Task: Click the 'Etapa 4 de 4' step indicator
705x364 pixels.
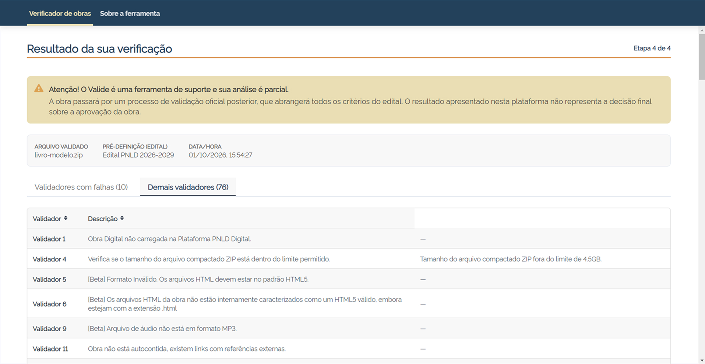Action: [652, 48]
